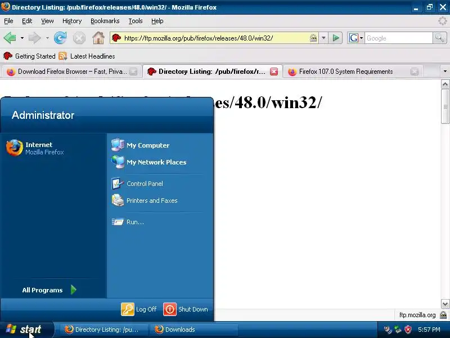Viewport: 450px width, 338px height.
Task: Open the Run... dialog
Action: 128,222
